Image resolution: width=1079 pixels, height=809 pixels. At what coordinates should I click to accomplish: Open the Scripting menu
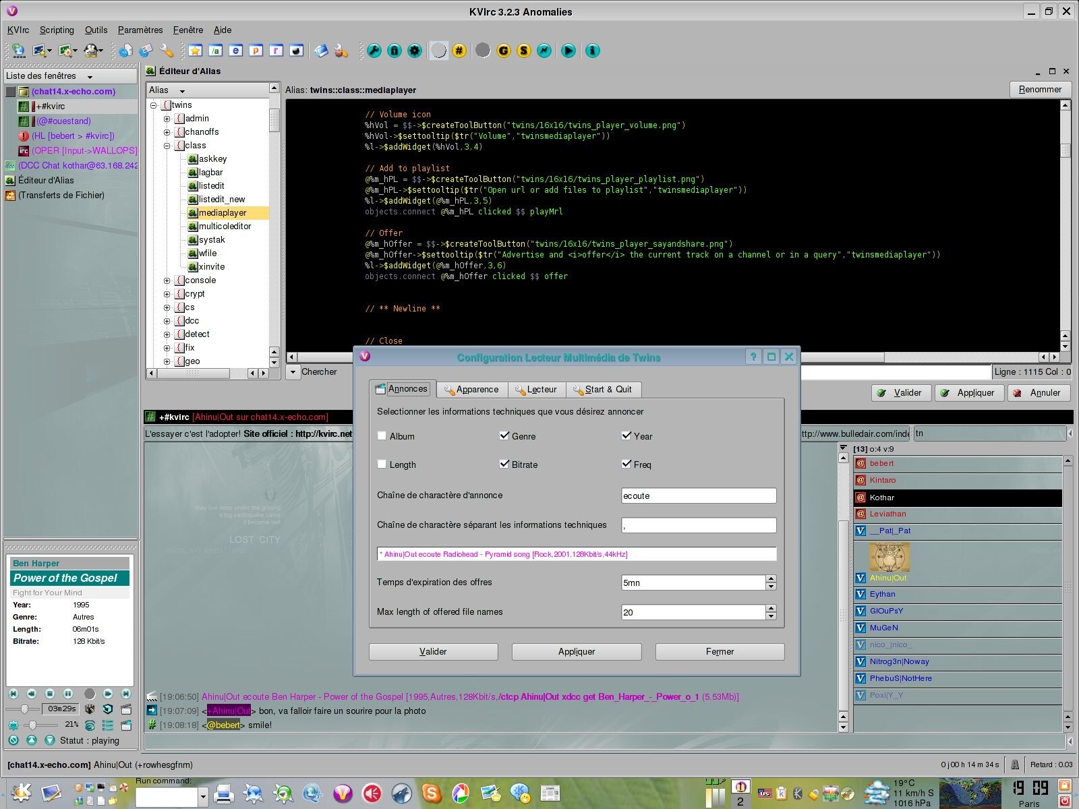click(x=57, y=30)
